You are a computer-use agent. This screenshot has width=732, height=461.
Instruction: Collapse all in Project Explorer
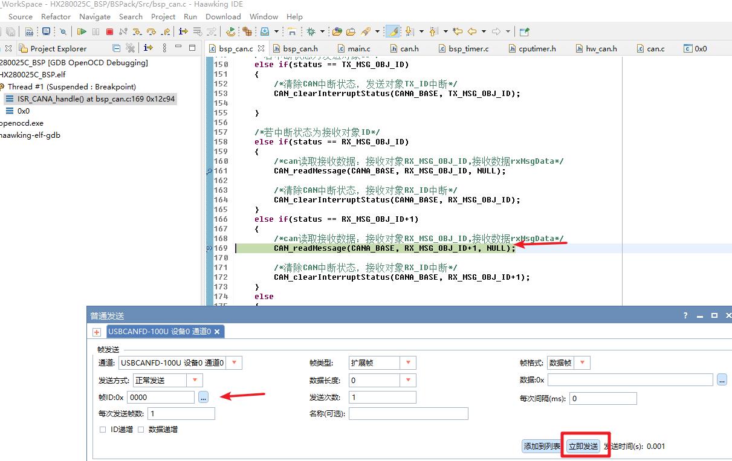tap(117, 48)
